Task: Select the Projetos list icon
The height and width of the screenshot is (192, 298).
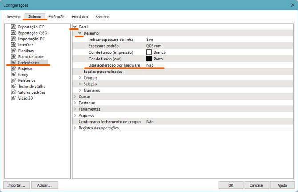Action: pos(14,69)
